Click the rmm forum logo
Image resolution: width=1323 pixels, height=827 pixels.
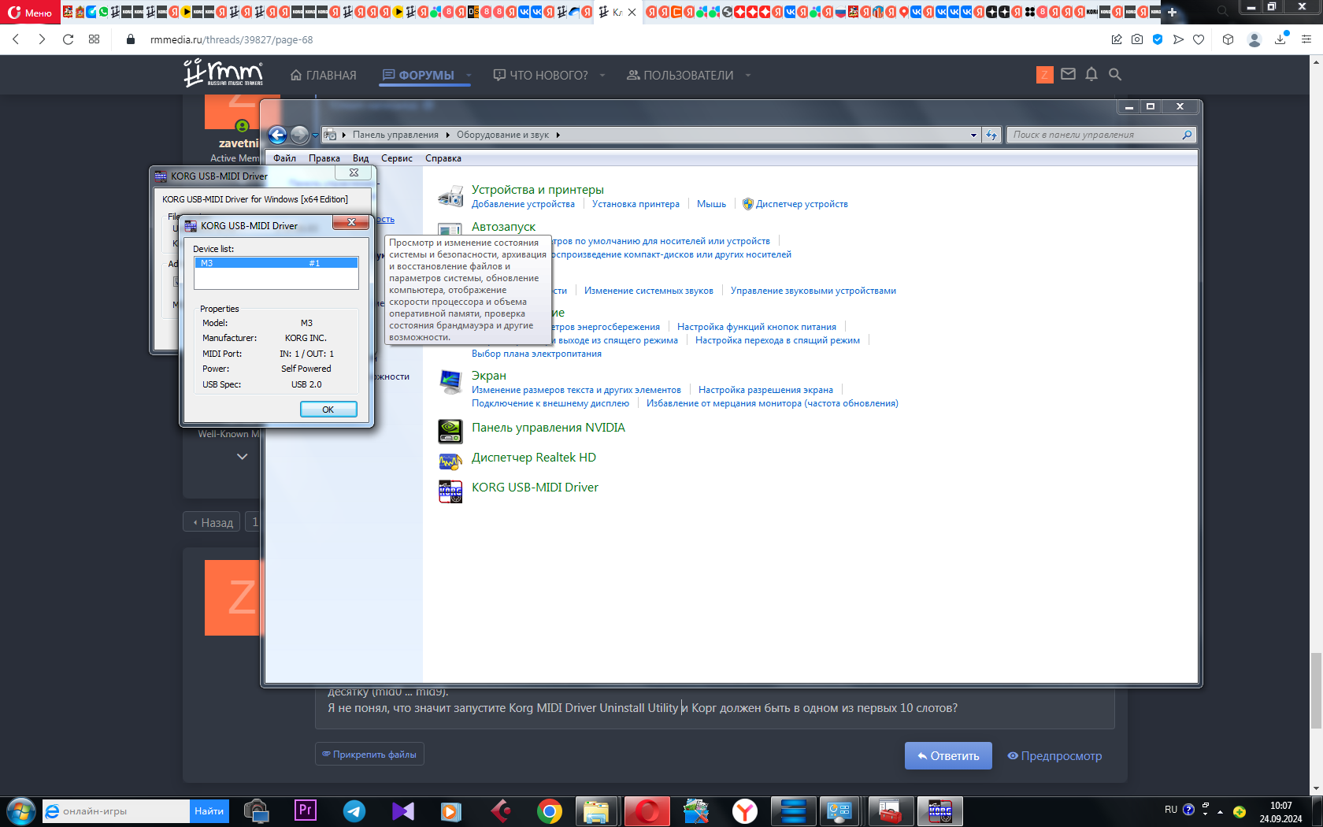[224, 73]
